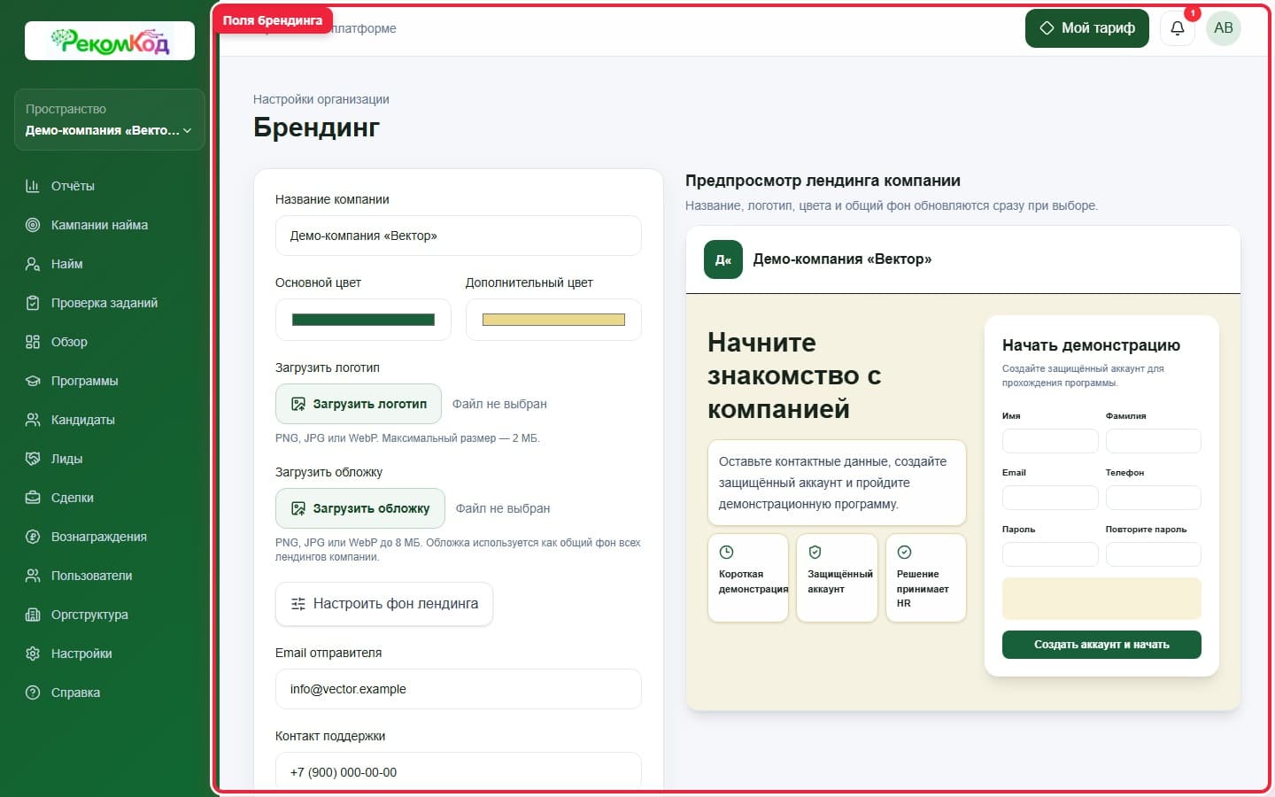The width and height of the screenshot is (1275, 797).
Task: Click the Найм person-search icon
Action: click(33, 264)
